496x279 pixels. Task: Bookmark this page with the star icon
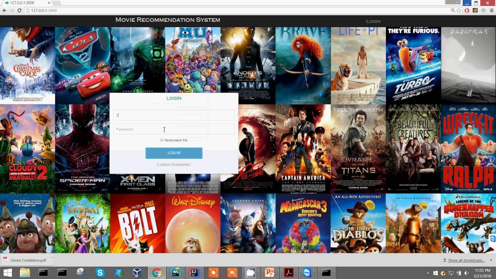[459, 10]
